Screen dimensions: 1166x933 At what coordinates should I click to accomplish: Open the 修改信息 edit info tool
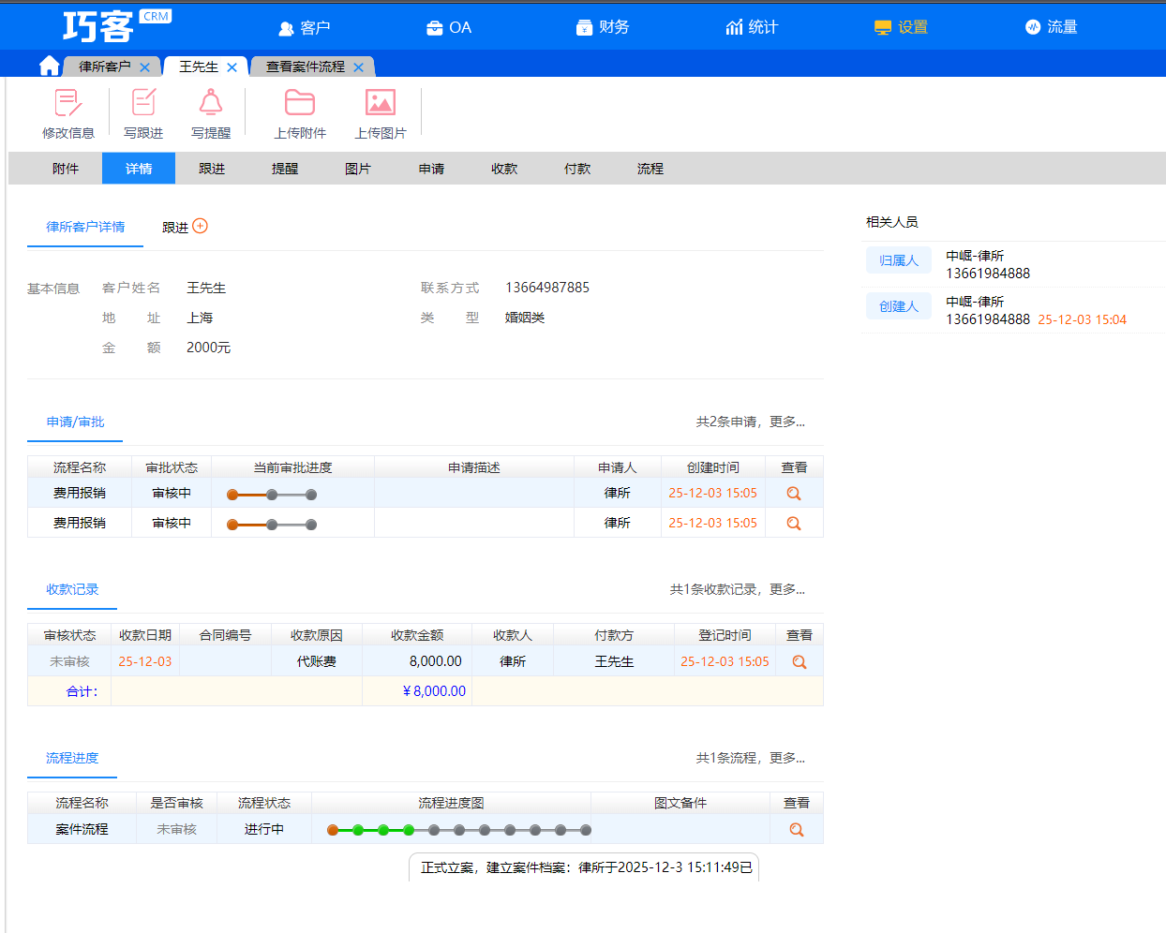coord(67,103)
